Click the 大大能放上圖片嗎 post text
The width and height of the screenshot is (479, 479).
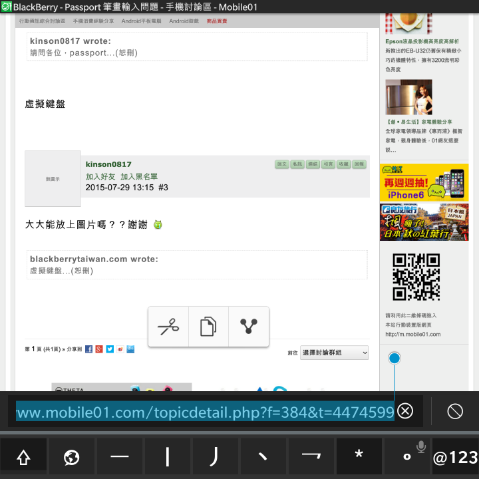[86, 225]
